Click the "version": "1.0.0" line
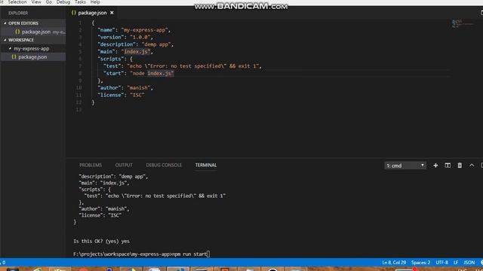The width and height of the screenshot is (483, 271). point(125,37)
